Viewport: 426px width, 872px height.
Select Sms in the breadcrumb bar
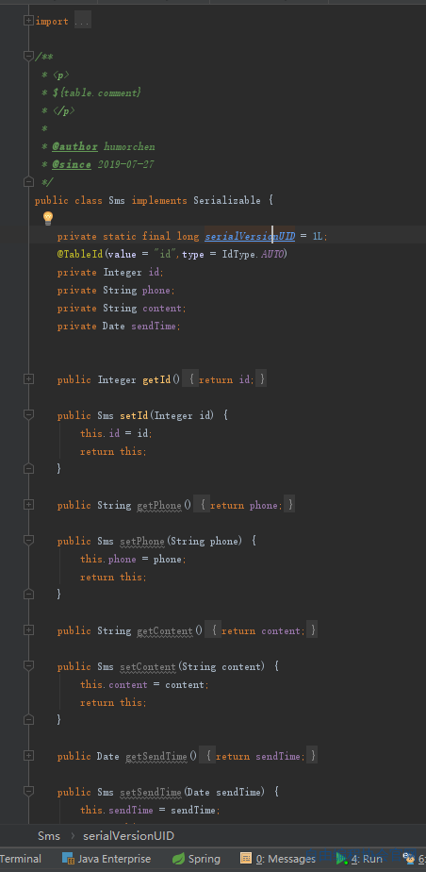49,836
